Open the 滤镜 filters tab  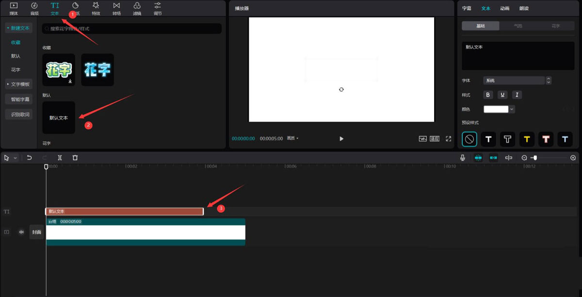coord(137,8)
